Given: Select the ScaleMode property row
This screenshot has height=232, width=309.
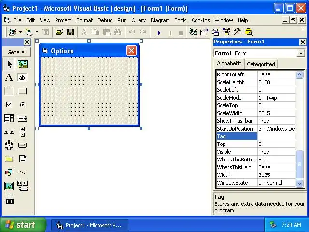Looking at the screenshot, I should pos(256,98).
